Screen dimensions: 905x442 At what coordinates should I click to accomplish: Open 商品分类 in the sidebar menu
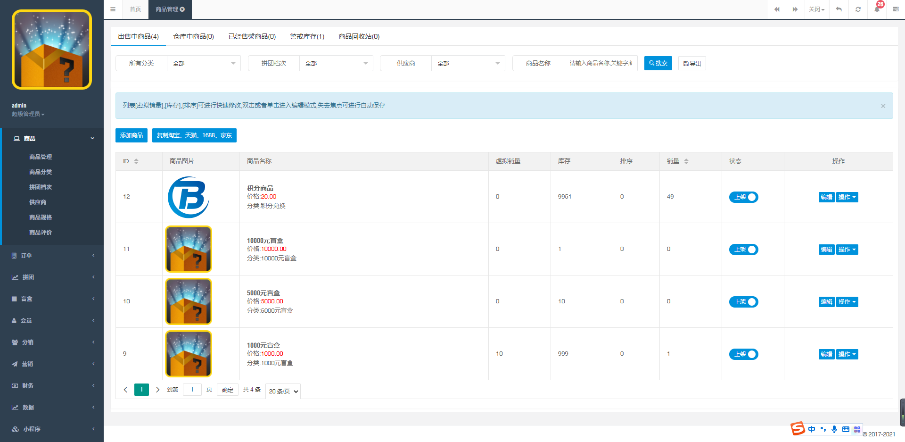point(41,172)
